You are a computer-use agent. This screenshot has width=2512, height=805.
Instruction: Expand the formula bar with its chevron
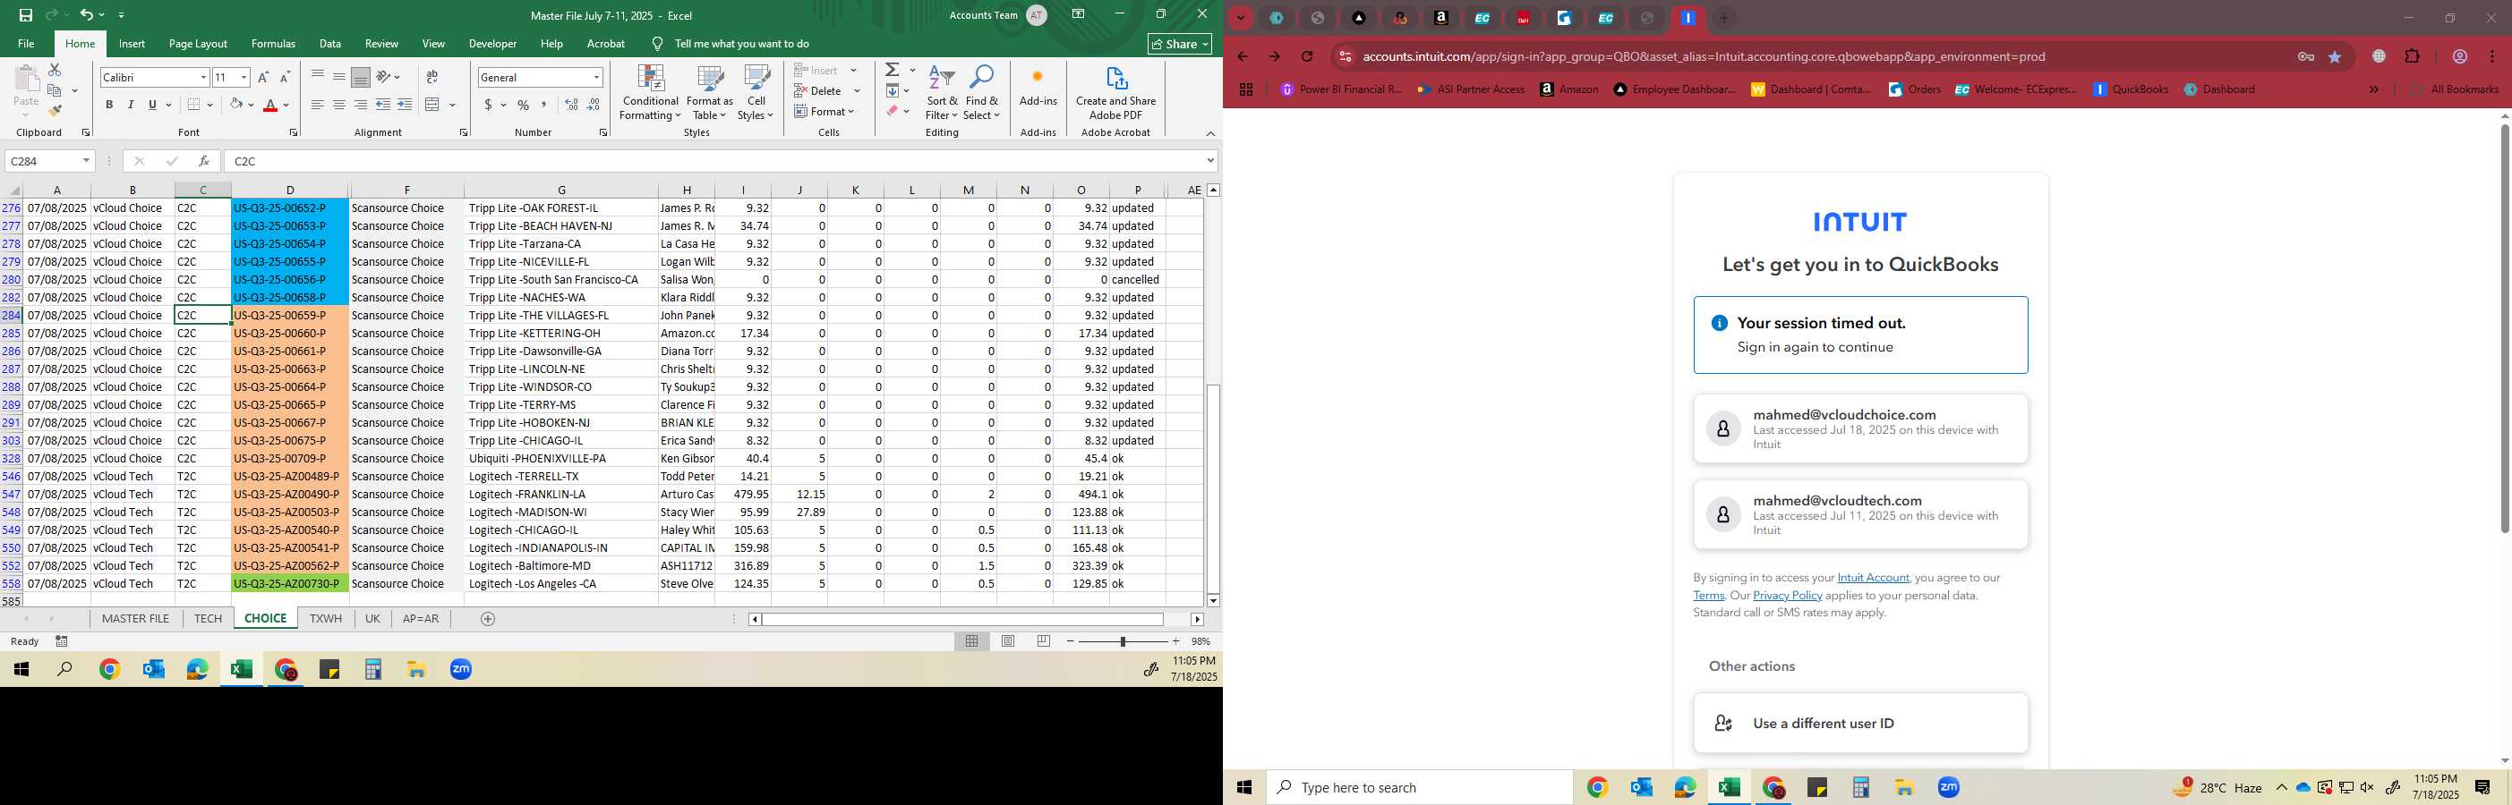(x=1210, y=161)
